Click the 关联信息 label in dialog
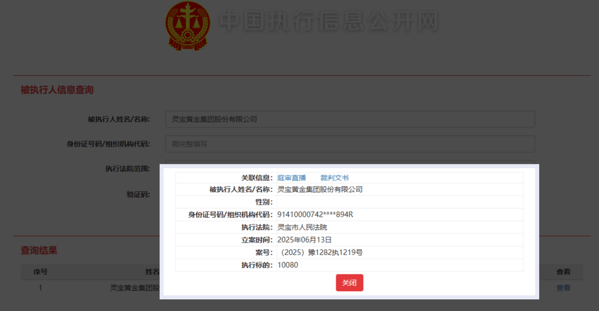This screenshot has height=311, width=599. [257, 178]
